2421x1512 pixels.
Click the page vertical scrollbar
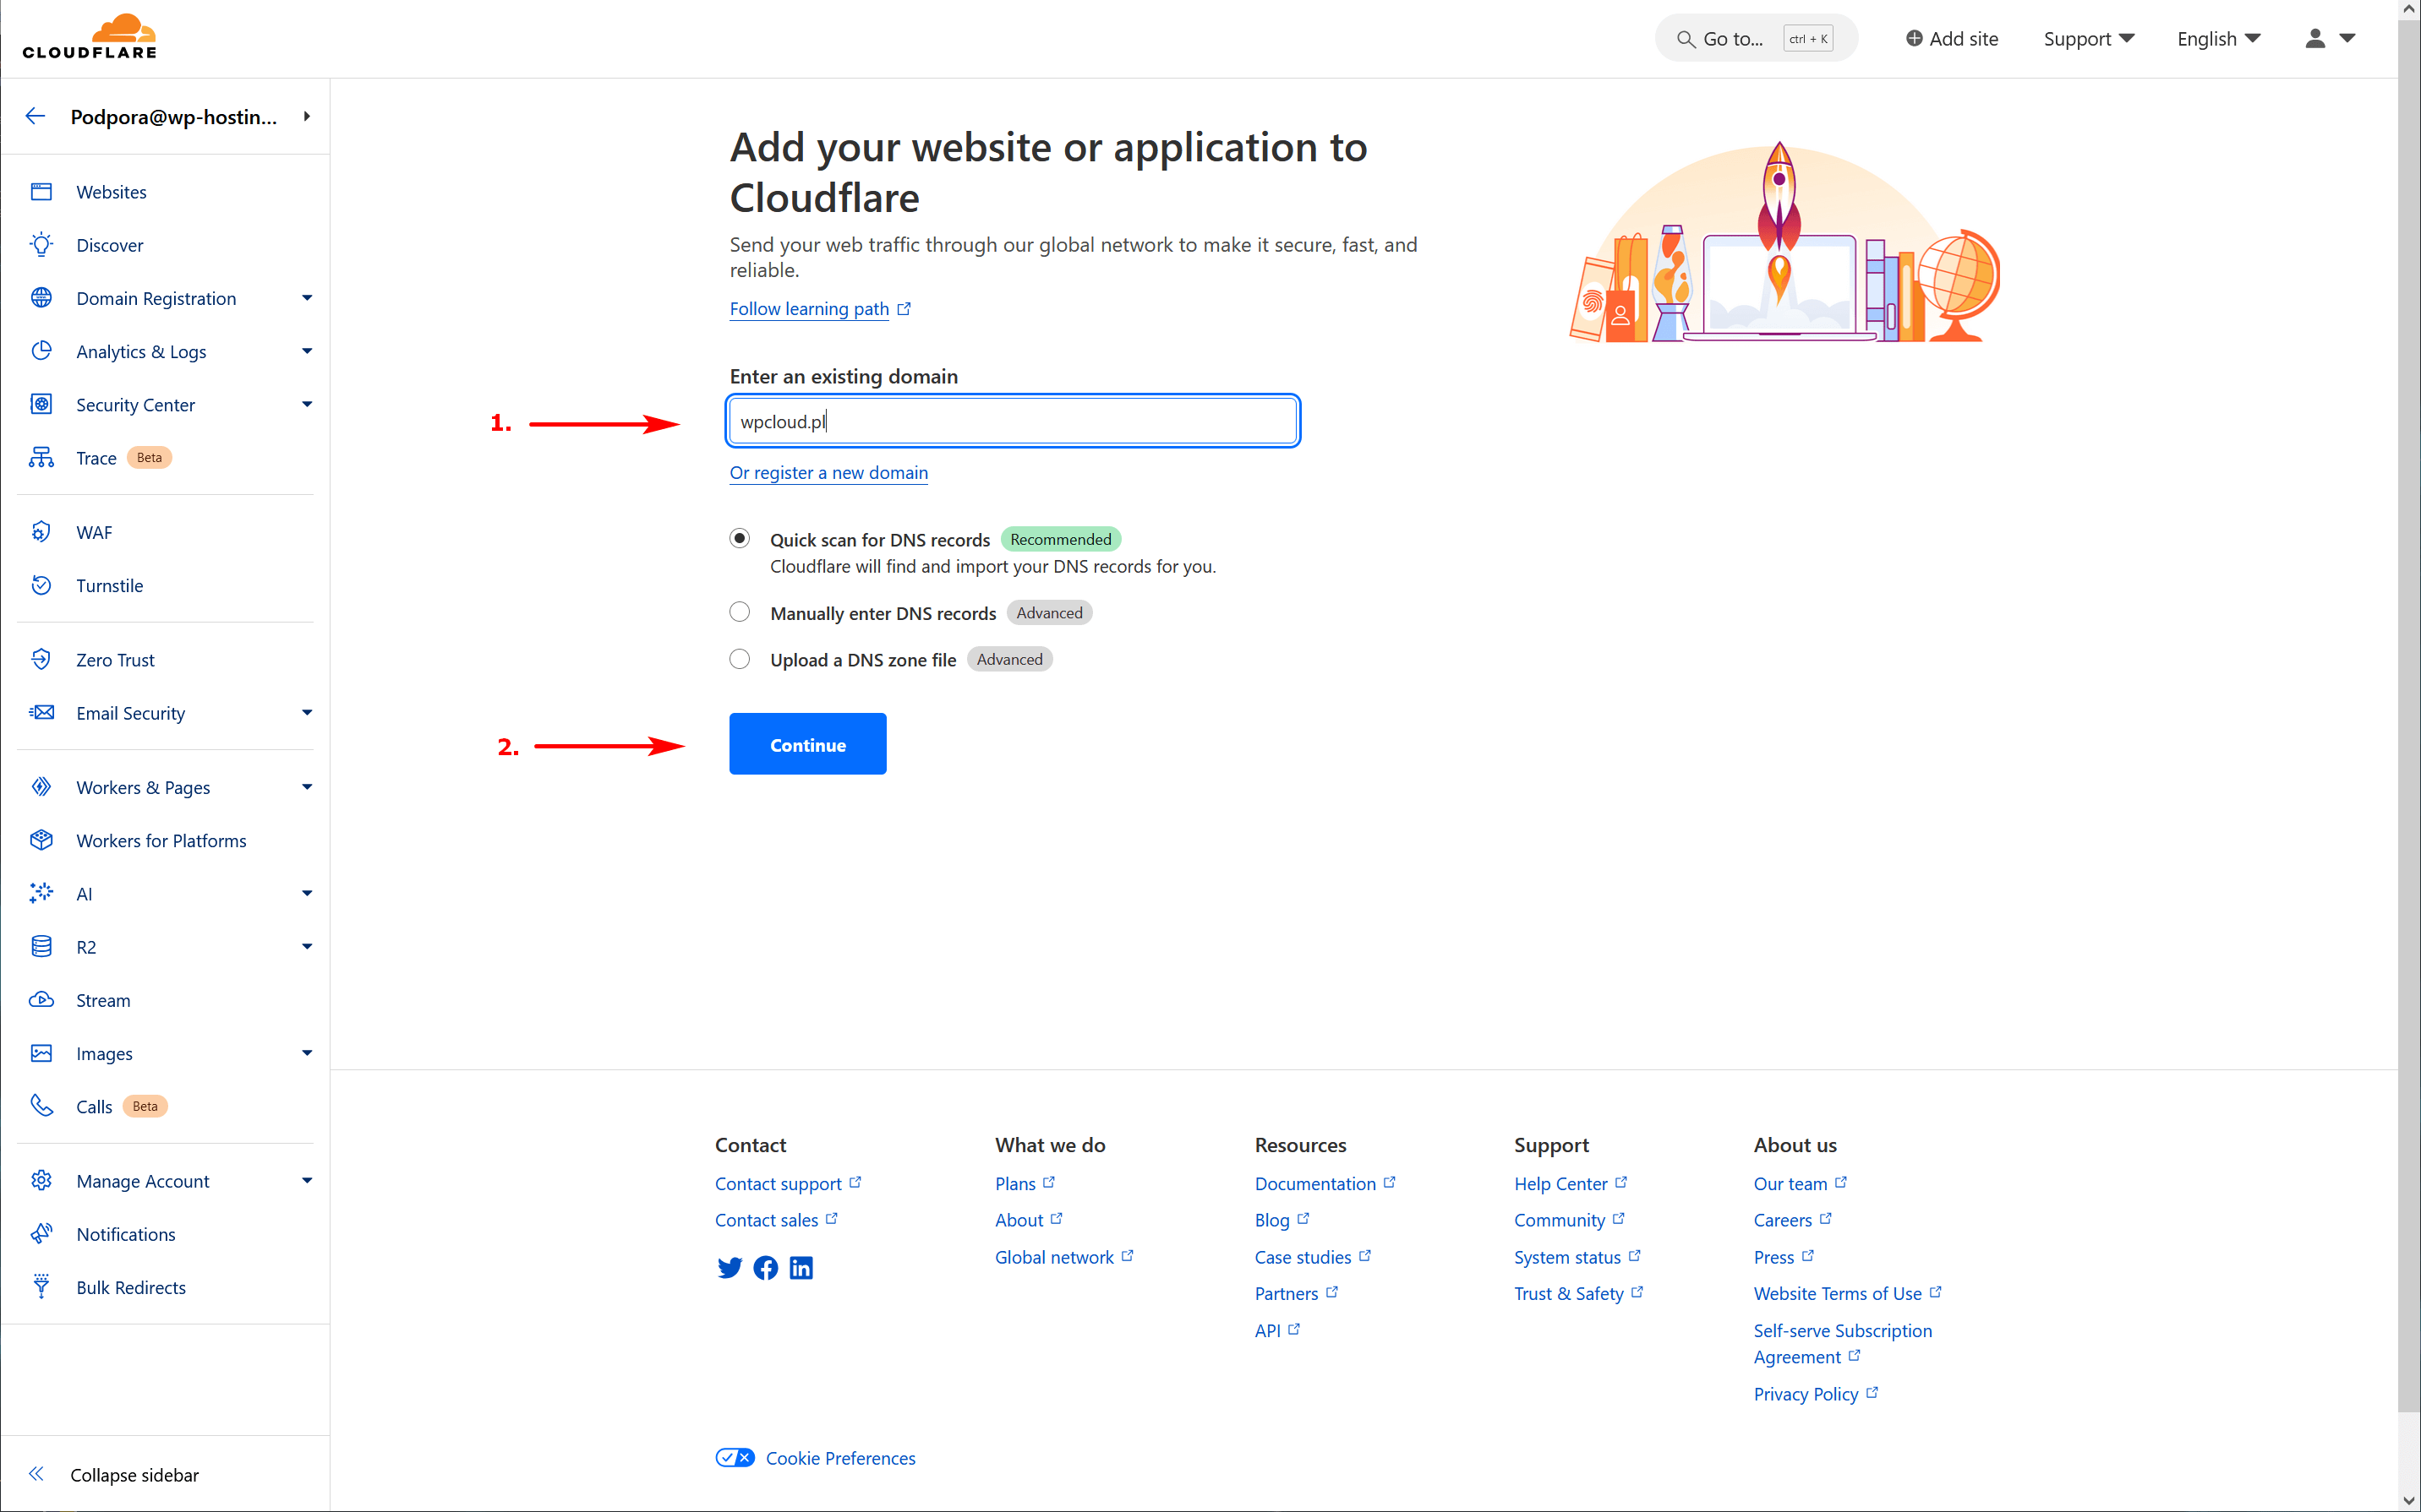coord(2409,715)
